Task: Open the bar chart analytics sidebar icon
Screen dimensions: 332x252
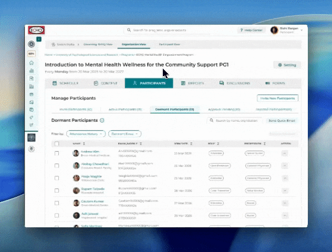Action: tap(32, 71)
